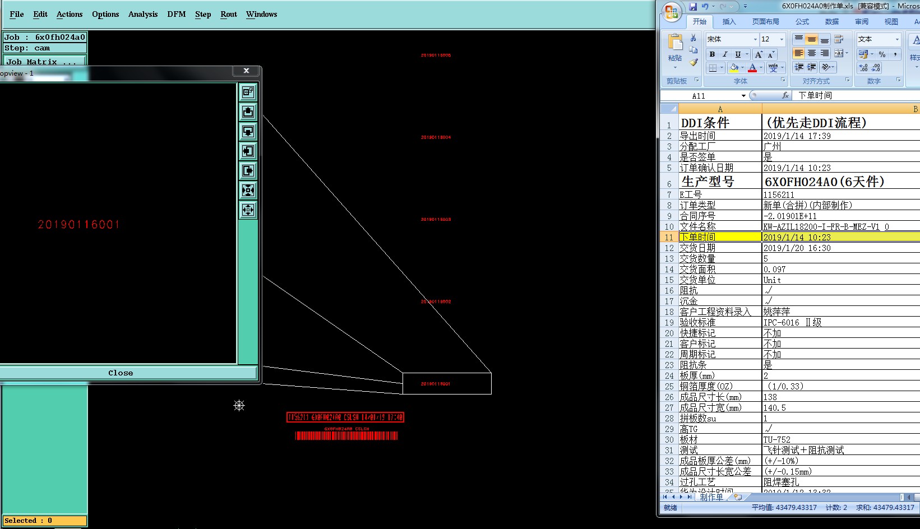Toggle Center text alignment

(811, 53)
